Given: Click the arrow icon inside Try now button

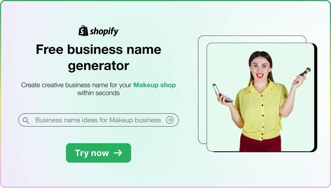Looking at the screenshot, I should [x=118, y=153].
